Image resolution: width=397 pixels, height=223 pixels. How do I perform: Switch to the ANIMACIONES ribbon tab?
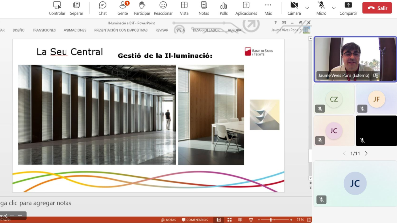point(75,30)
